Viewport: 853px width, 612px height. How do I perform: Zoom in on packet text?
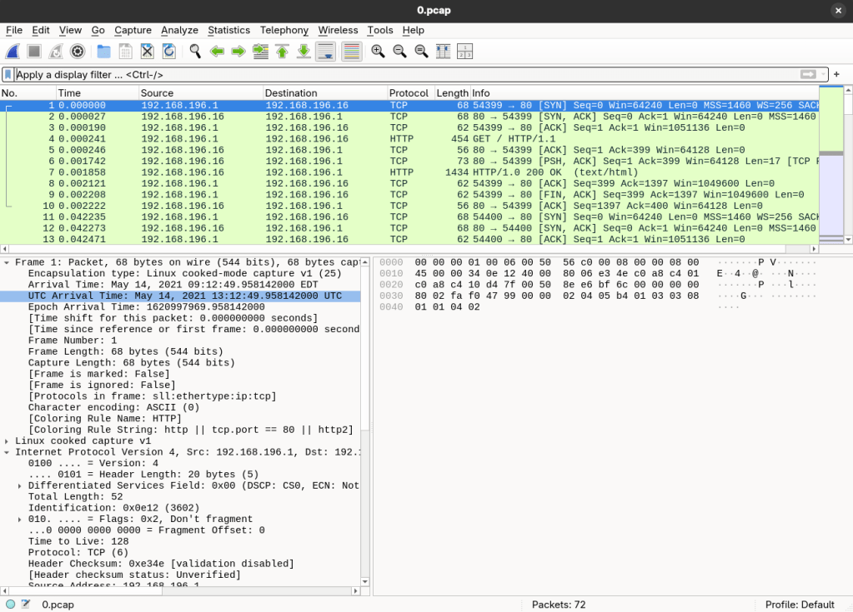point(378,52)
